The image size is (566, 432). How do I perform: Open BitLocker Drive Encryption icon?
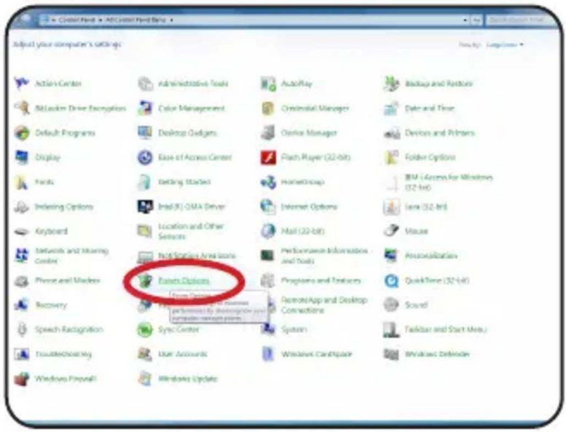[21, 108]
